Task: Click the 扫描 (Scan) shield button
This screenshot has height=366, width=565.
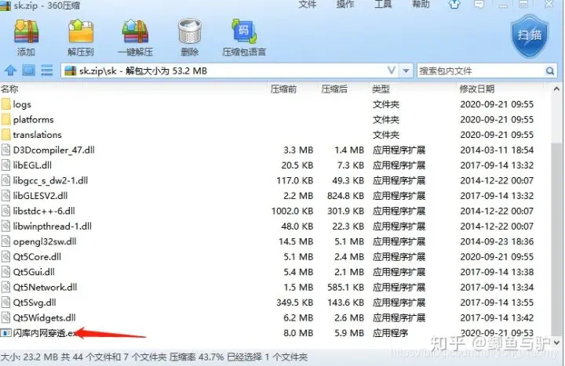Action: coord(530,35)
